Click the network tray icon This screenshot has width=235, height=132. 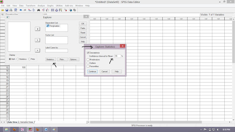[214, 129]
